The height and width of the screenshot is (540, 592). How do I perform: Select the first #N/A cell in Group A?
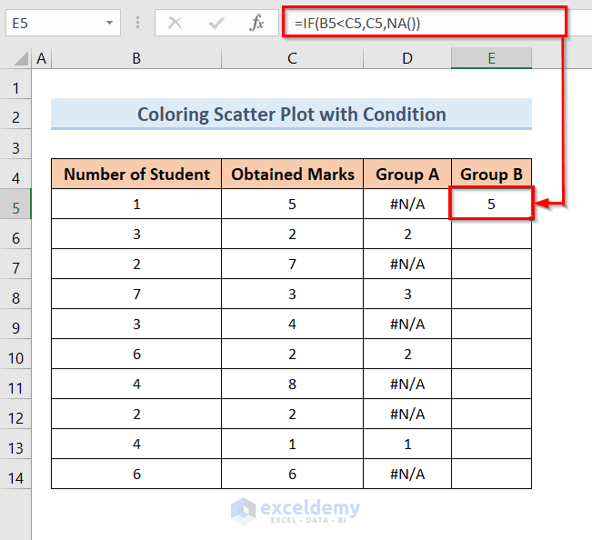tap(407, 205)
